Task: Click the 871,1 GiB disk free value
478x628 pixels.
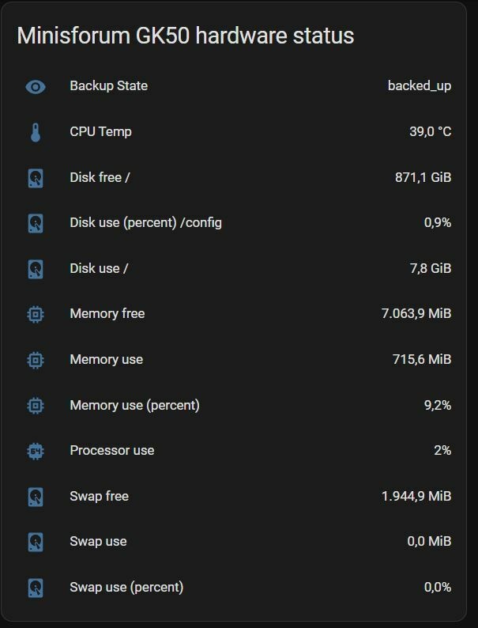Action: [x=423, y=177]
